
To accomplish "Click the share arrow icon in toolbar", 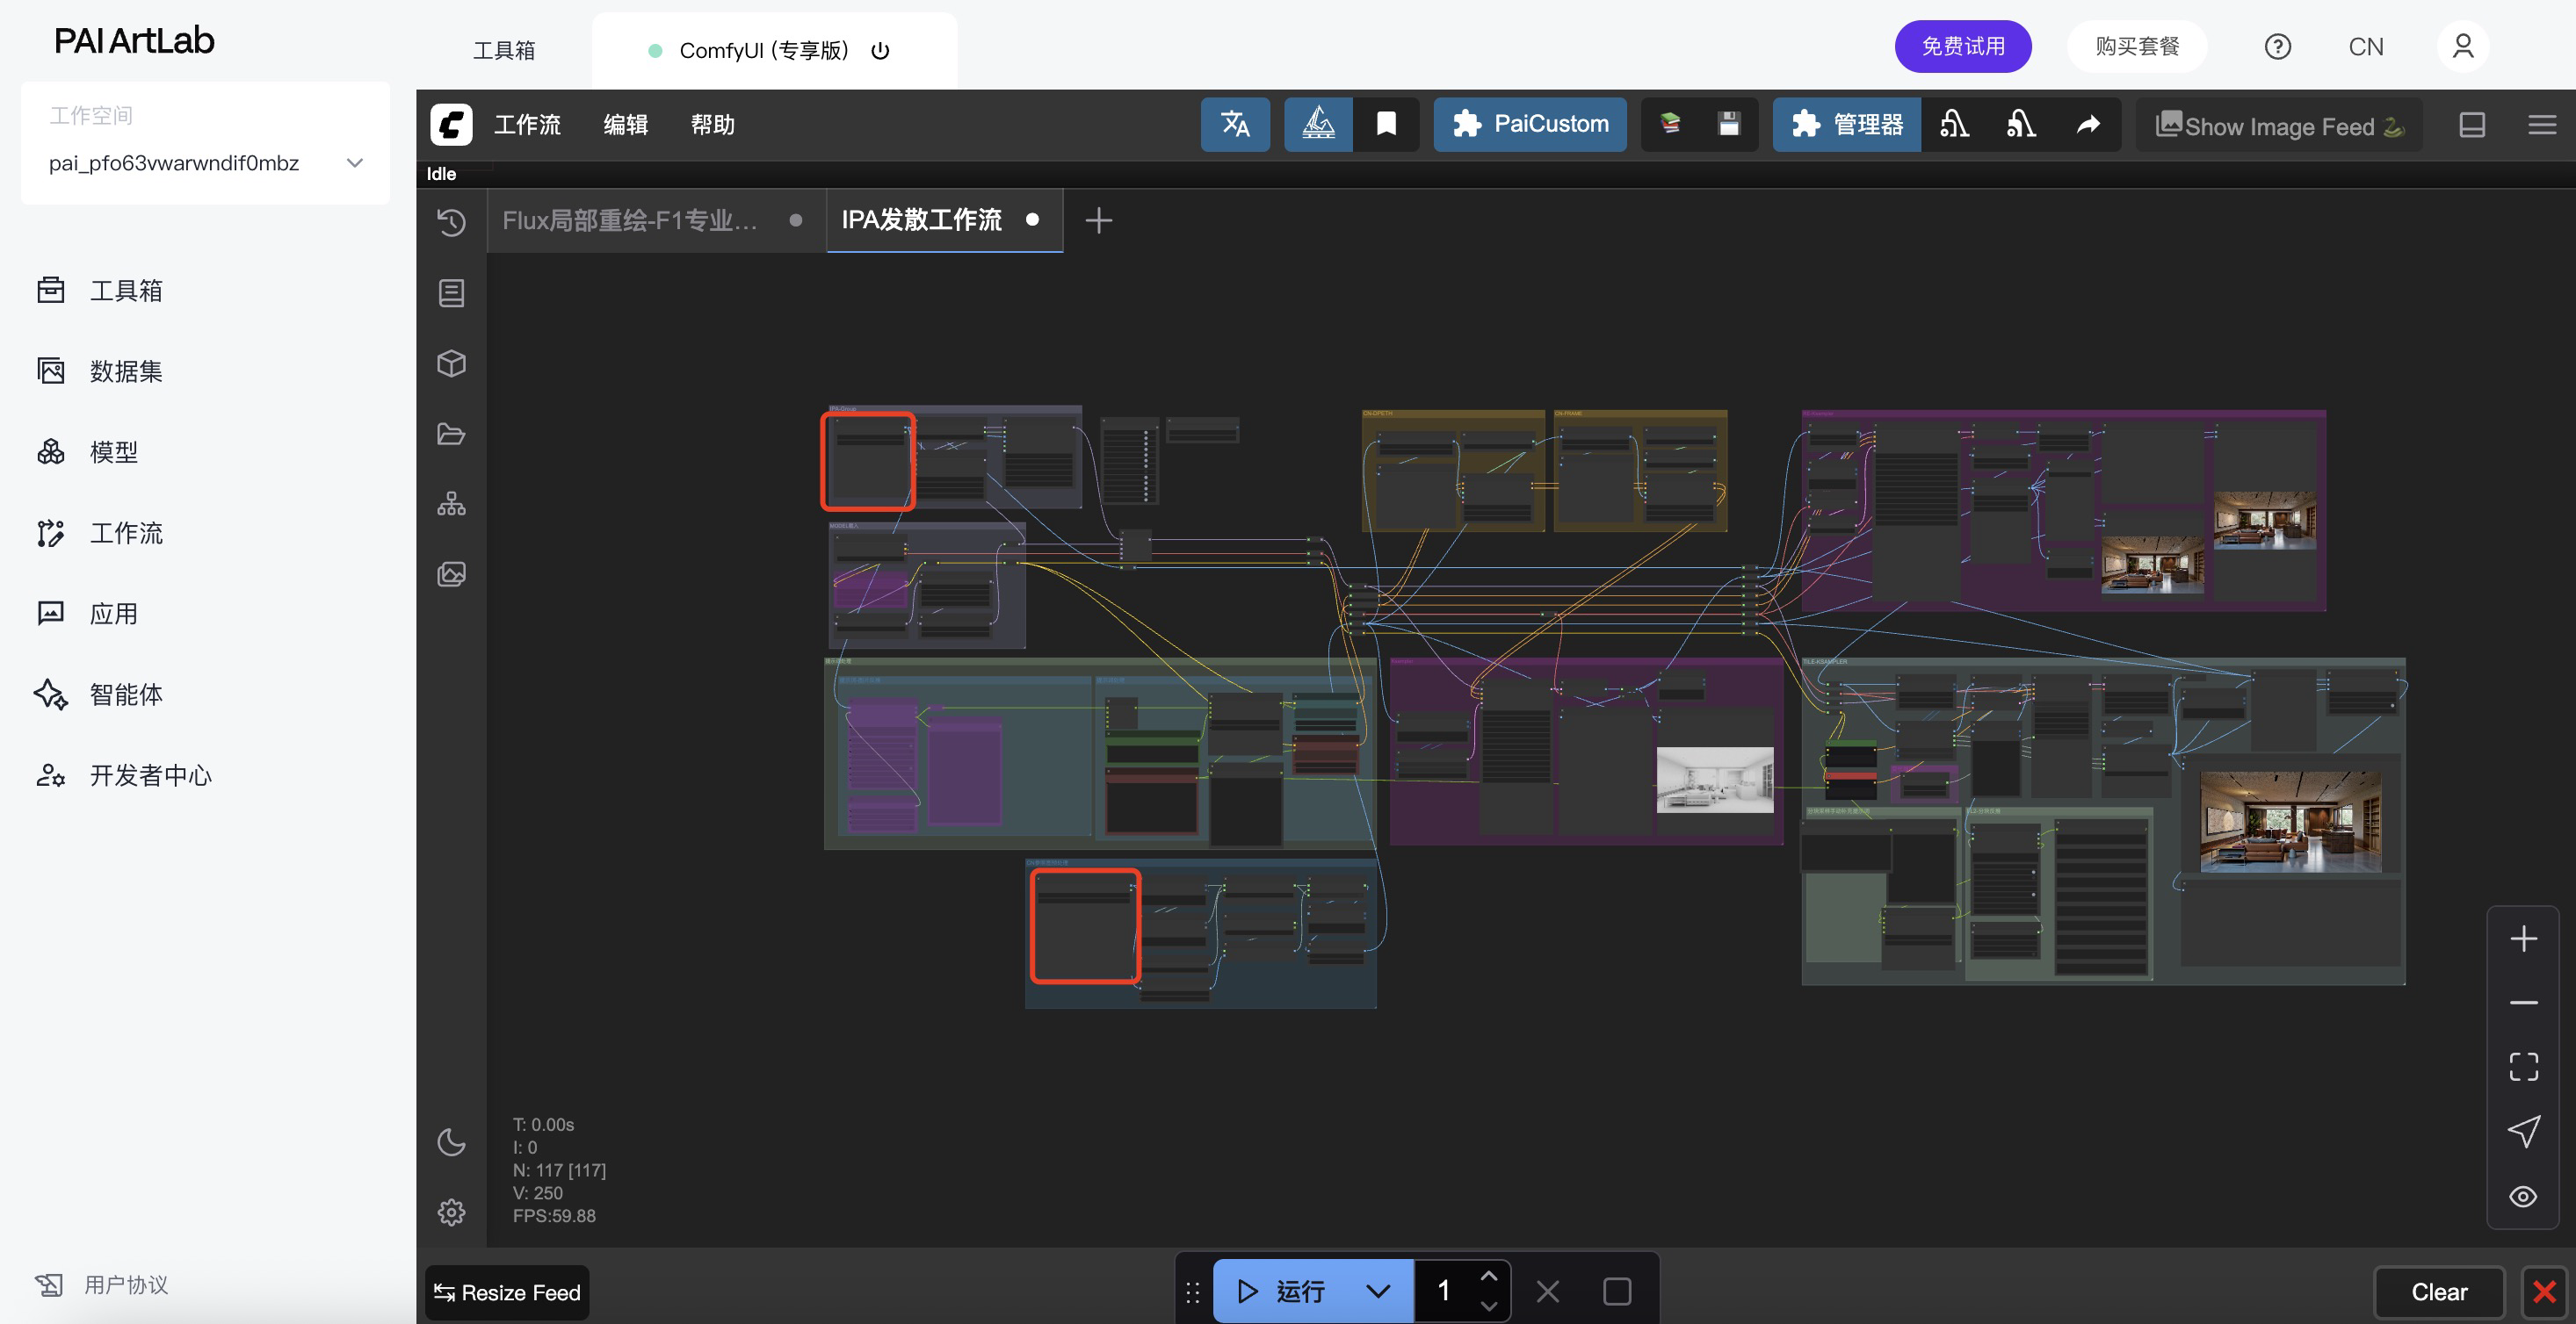I will pos(2088,124).
